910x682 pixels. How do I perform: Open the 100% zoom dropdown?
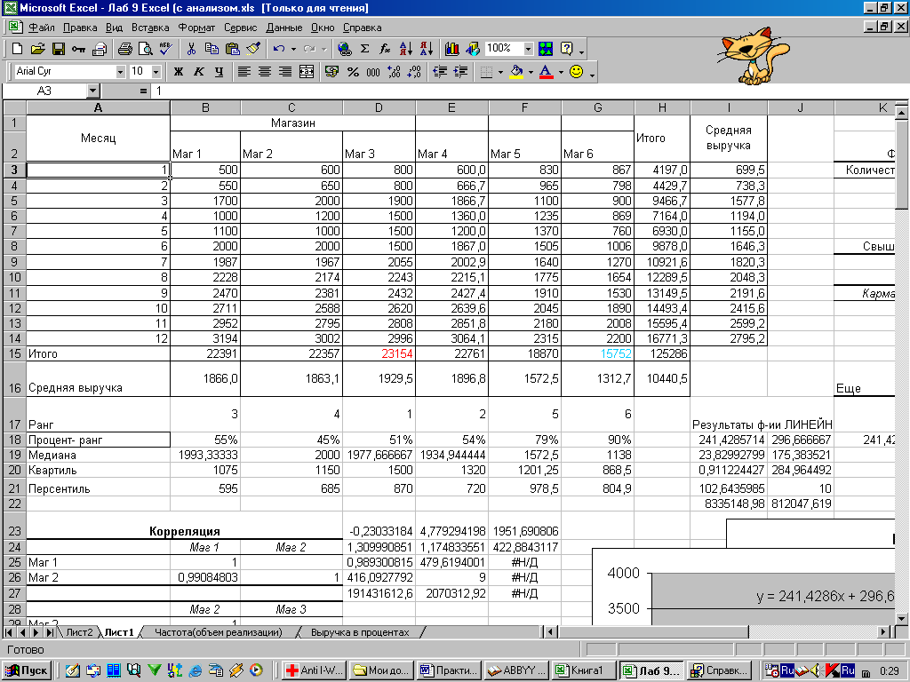[528, 49]
